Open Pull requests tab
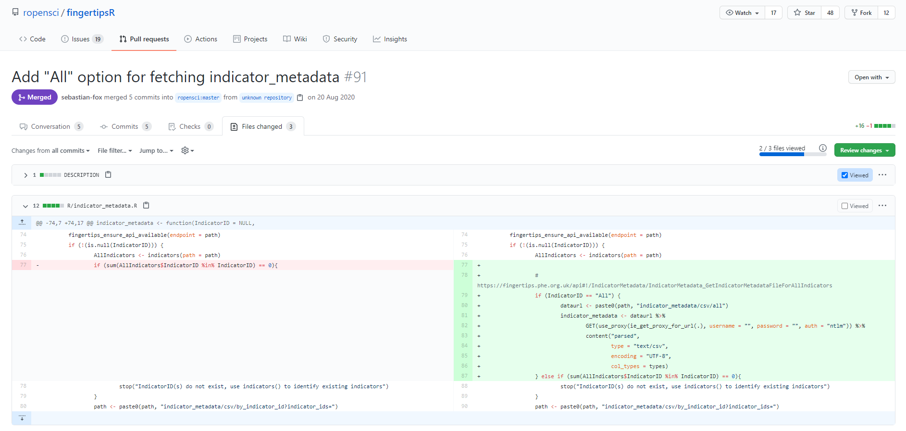 [x=144, y=39]
